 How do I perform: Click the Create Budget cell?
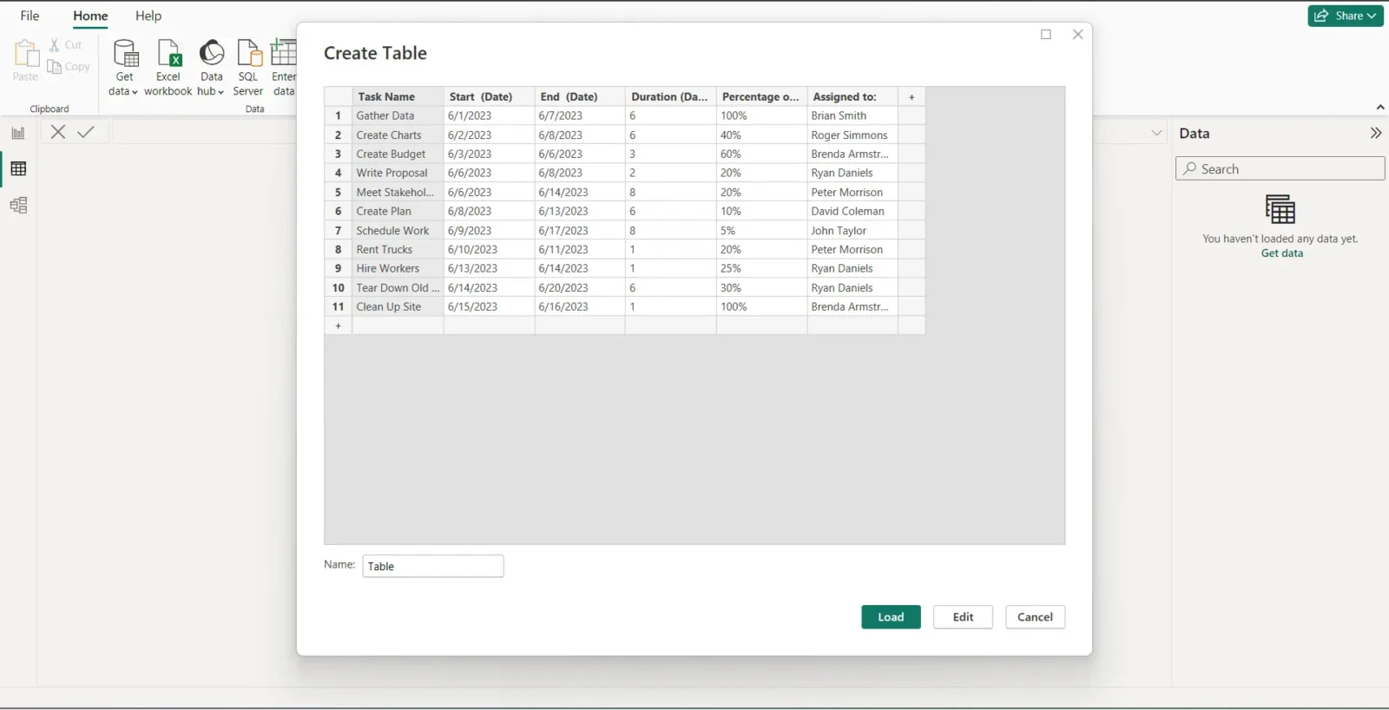(x=398, y=154)
